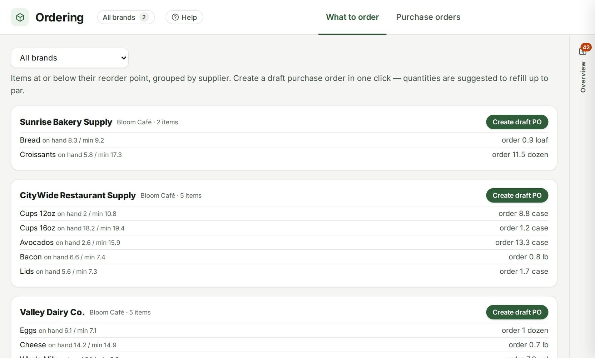Viewport: 595px width, 358px height.
Task: Click 'order 11.5 dozen' quantity
Action: [x=520, y=155]
